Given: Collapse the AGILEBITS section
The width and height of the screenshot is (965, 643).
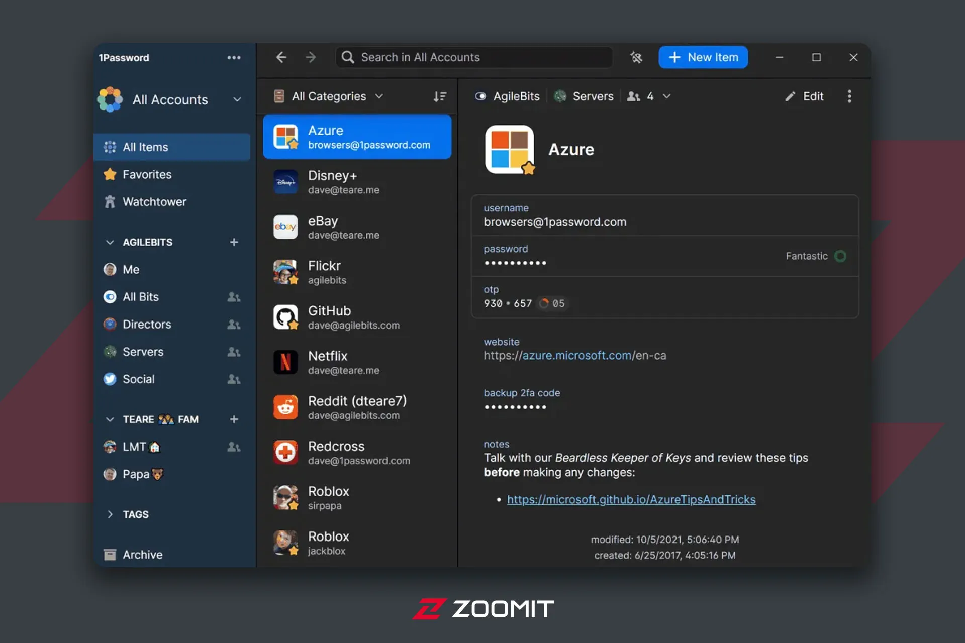Looking at the screenshot, I should coord(110,242).
